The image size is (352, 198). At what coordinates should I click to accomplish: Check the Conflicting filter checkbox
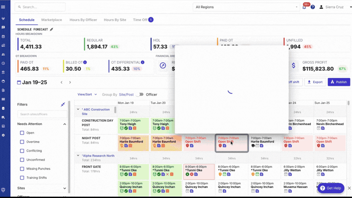(22, 151)
